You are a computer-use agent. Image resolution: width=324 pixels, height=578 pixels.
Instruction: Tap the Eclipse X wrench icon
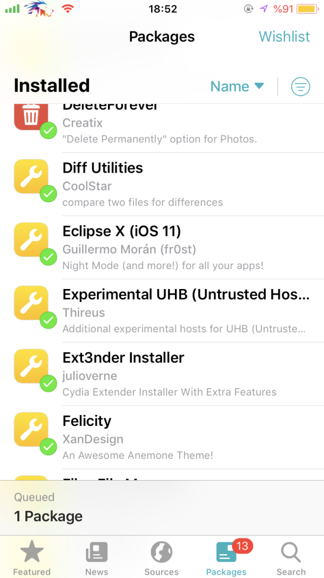31,240
